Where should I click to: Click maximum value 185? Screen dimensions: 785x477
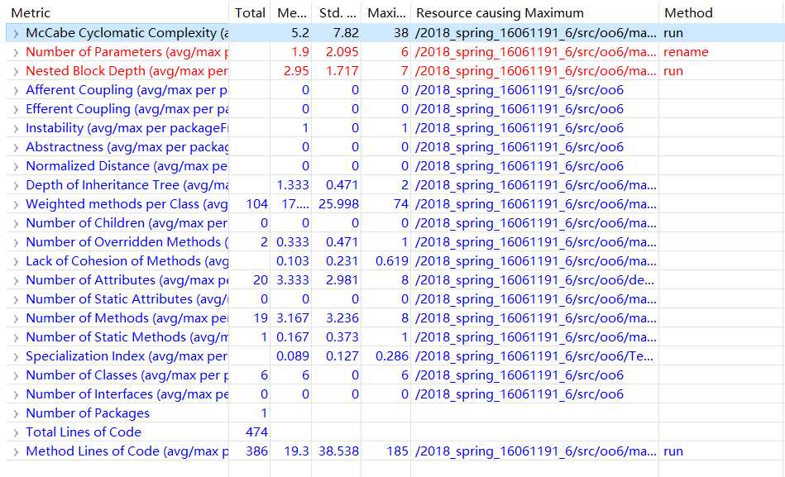pyautogui.click(x=398, y=451)
